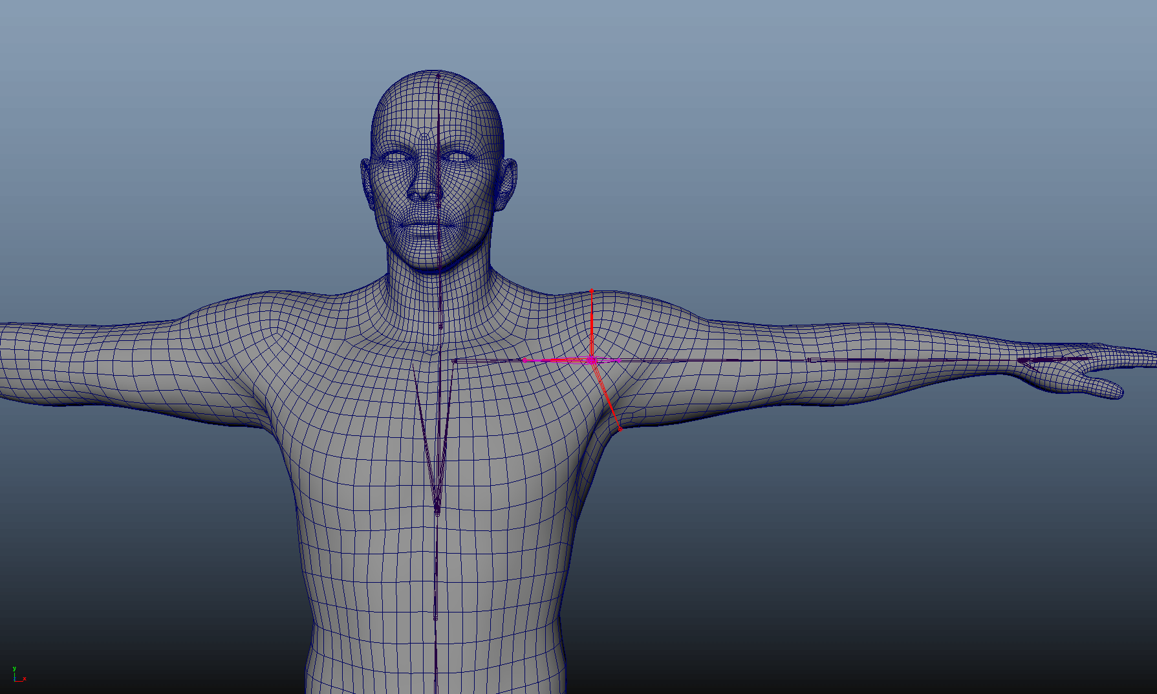Select the magenta handle right of shoulder joint

coord(618,360)
